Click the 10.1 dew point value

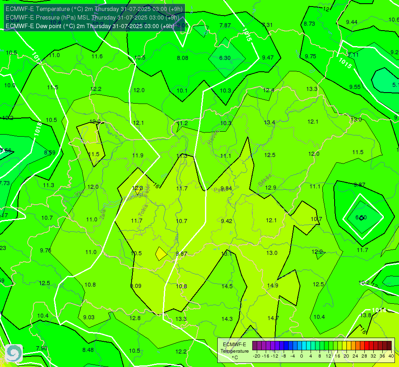182,91
